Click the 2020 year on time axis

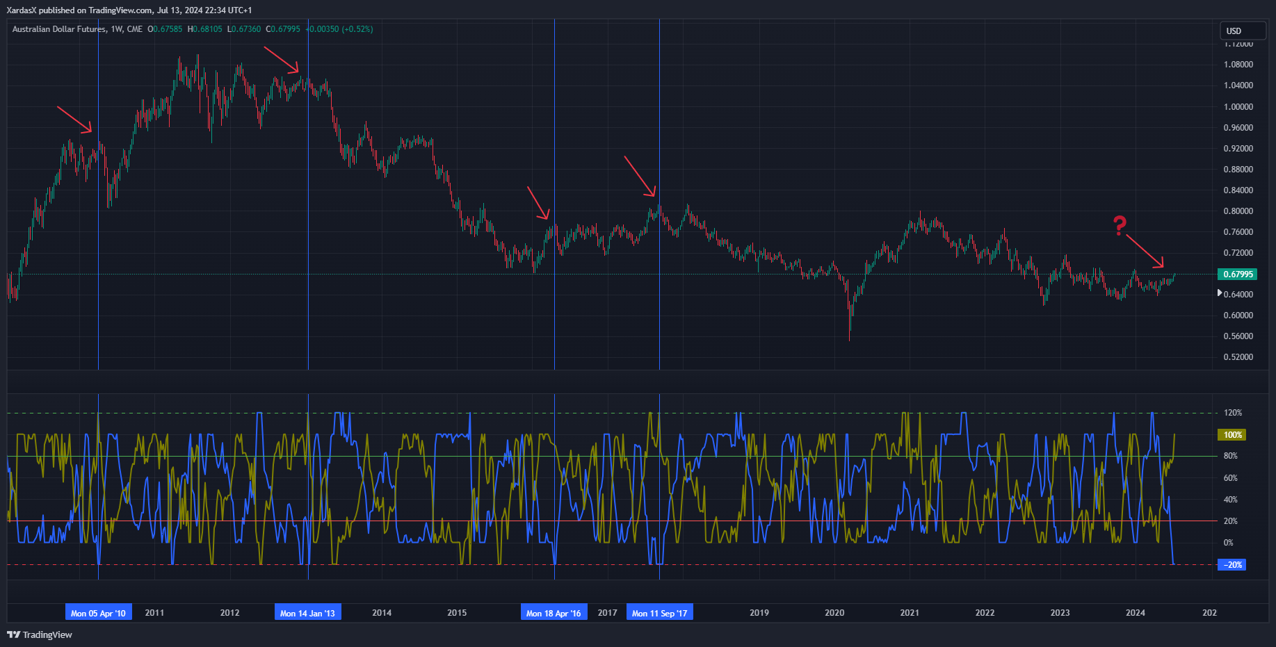tap(834, 613)
